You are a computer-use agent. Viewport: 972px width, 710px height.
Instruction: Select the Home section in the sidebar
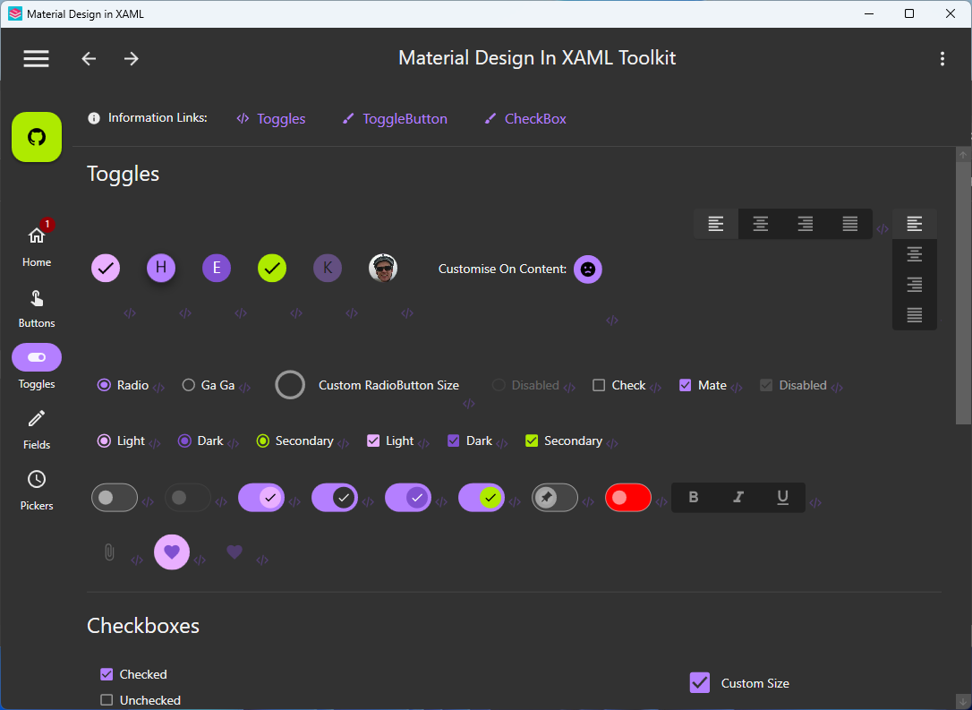pos(36,244)
